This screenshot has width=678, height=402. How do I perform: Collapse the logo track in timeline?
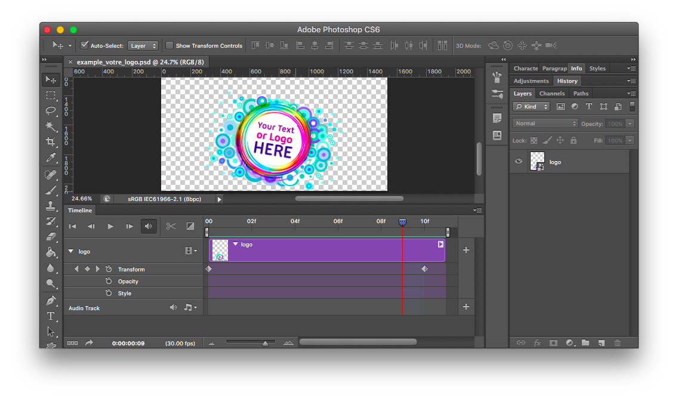[x=71, y=252]
